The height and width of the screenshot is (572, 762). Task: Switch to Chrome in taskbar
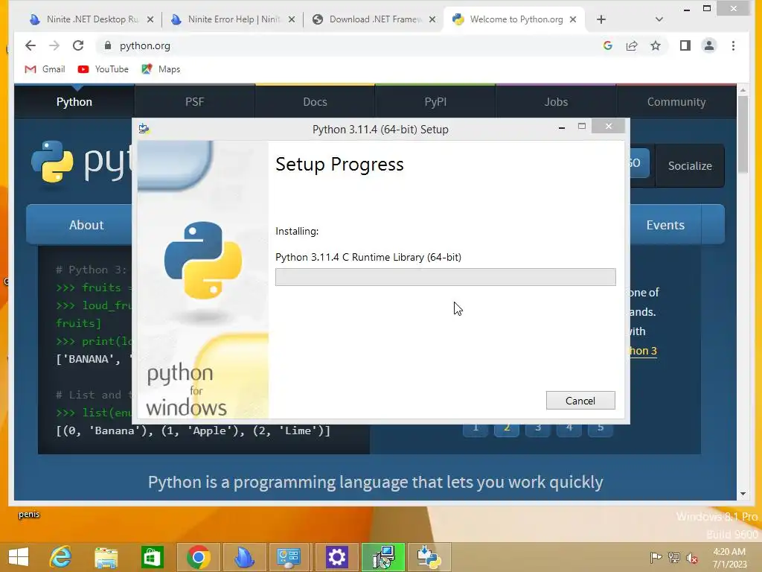198,557
